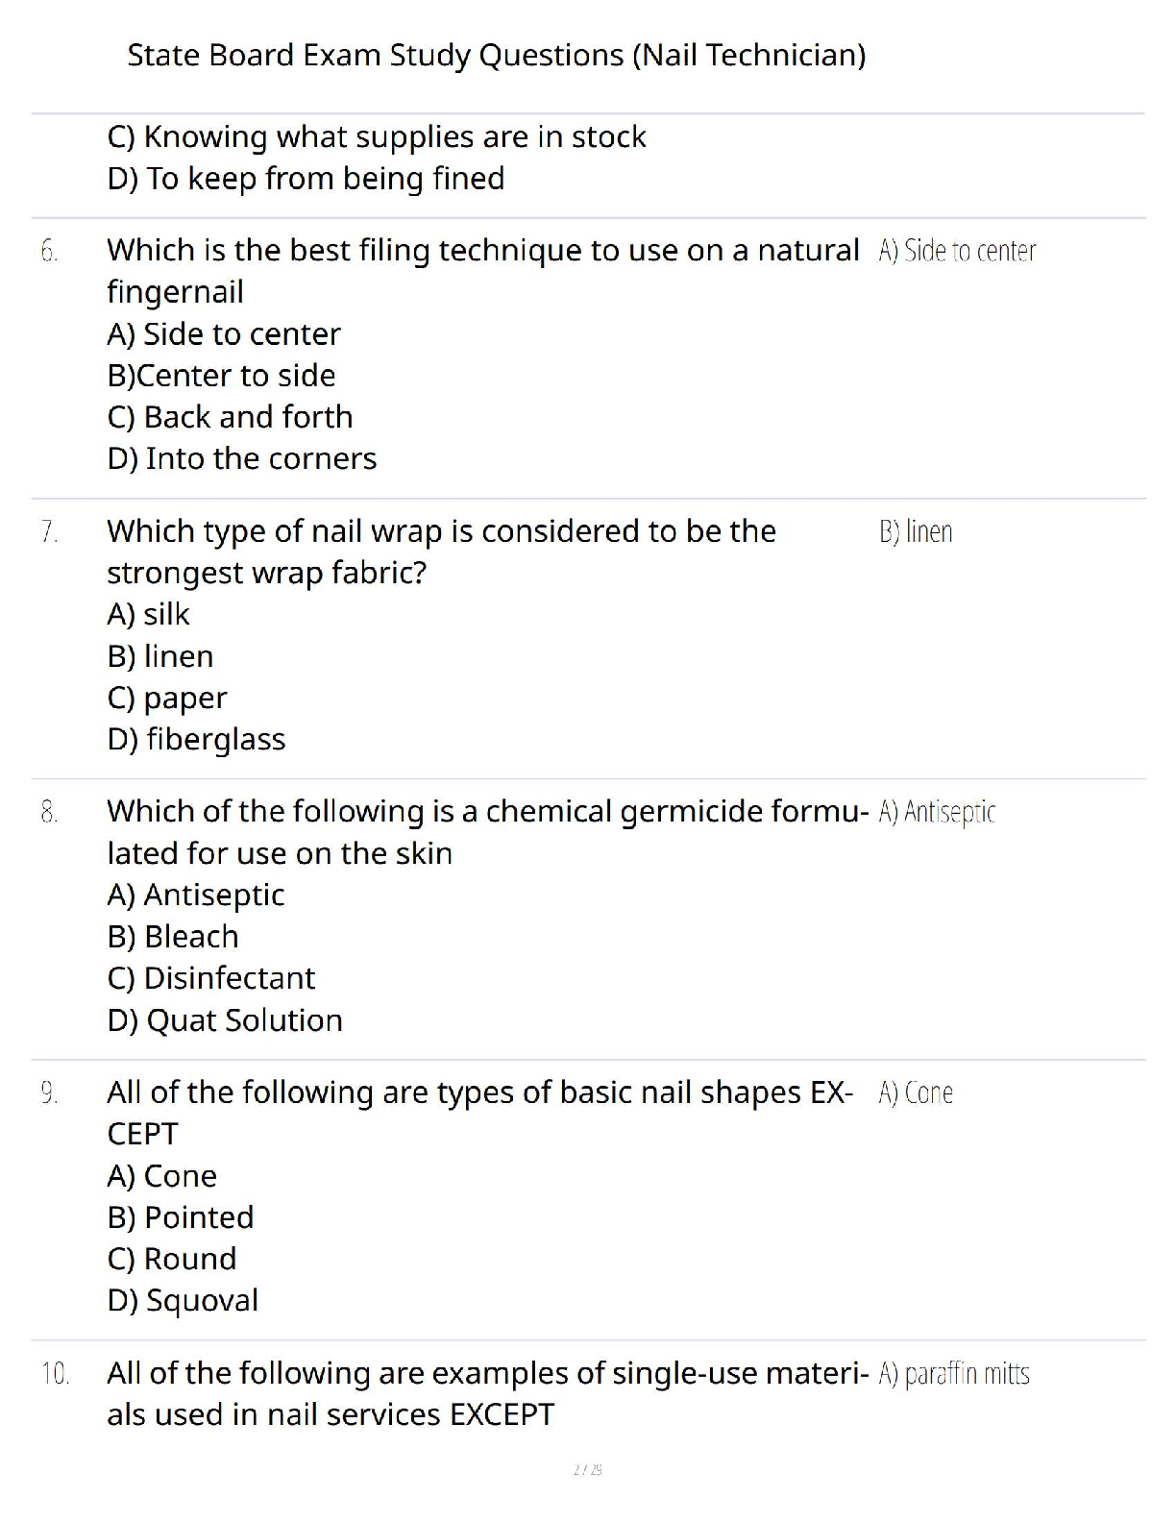The width and height of the screenshot is (1176, 1522).
Task: Click the answer 'A) paraffin mitts' for question 10
Action: coord(954,1374)
